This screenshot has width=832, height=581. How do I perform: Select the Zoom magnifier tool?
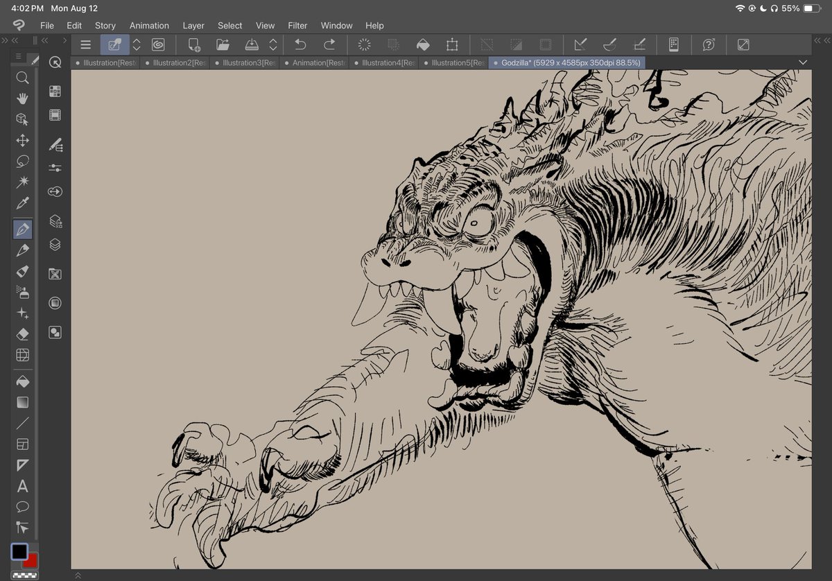coord(22,78)
